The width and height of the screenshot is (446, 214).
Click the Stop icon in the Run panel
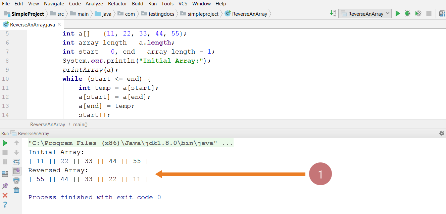tap(5, 152)
